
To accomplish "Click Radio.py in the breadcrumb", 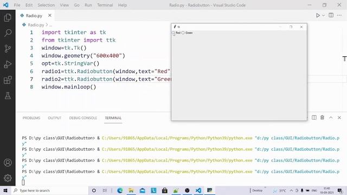I will (36, 25).
